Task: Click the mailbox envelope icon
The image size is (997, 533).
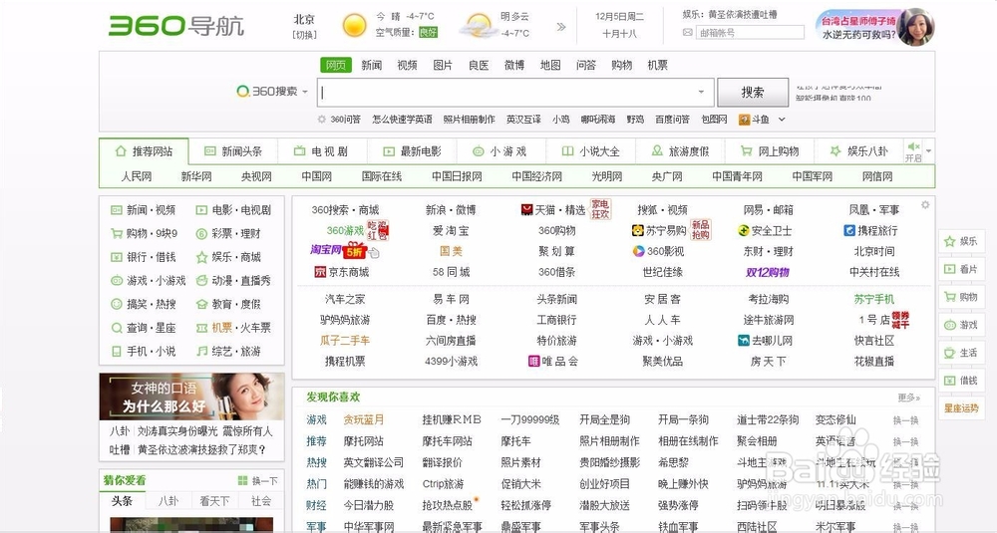Action: pos(687,33)
